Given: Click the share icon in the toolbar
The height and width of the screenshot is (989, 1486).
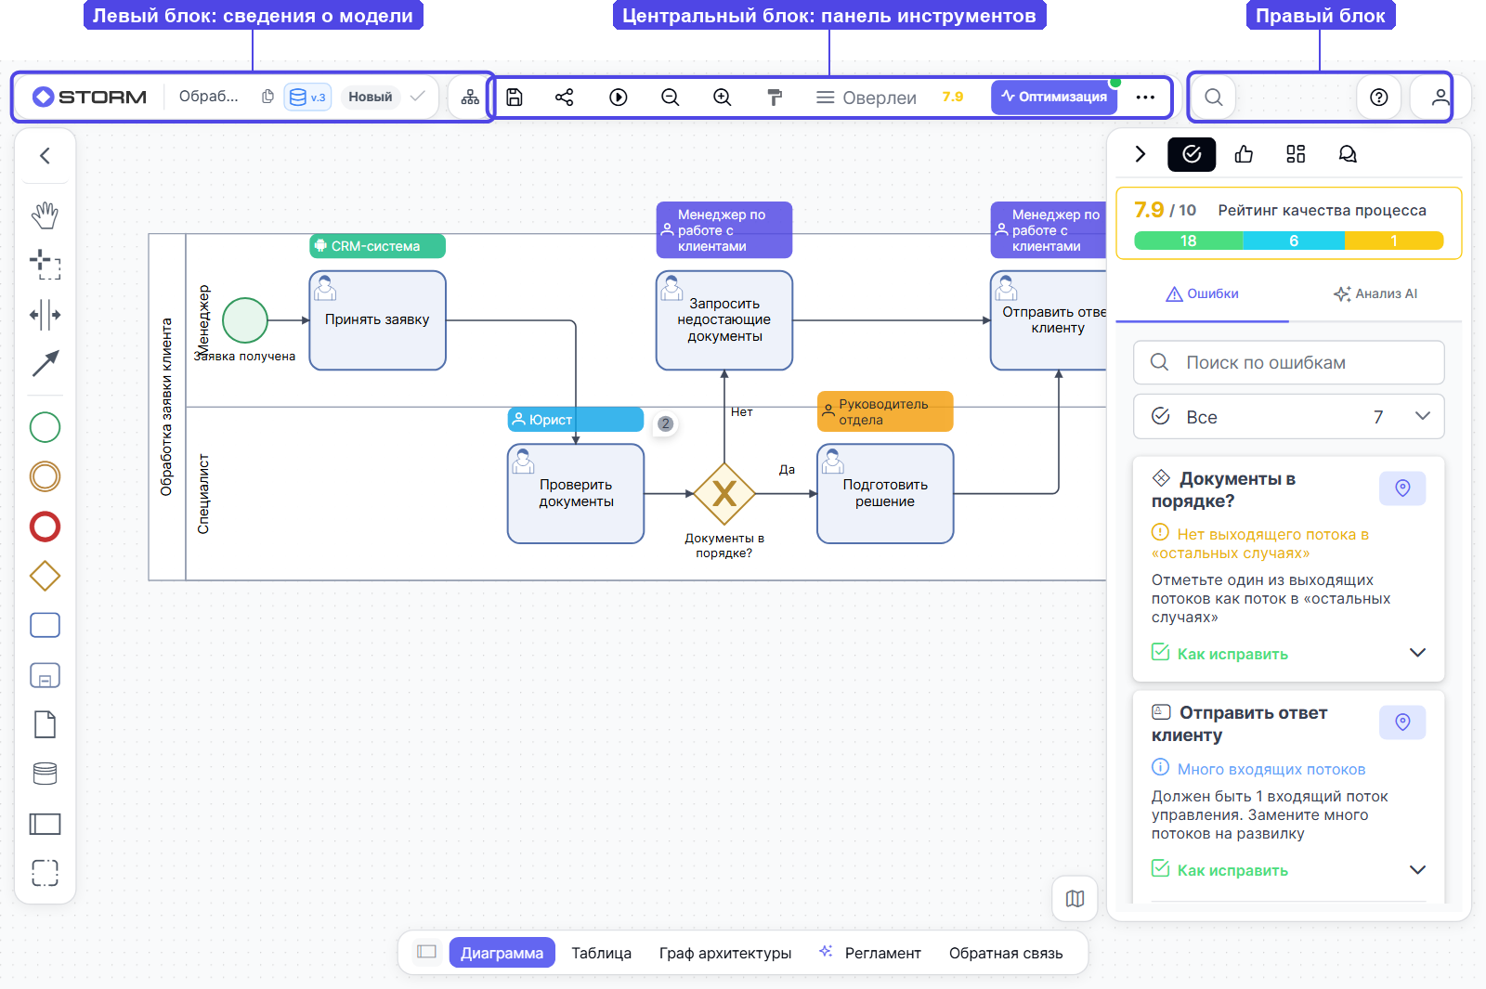Looking at the screenshot, I should (565, 98).
